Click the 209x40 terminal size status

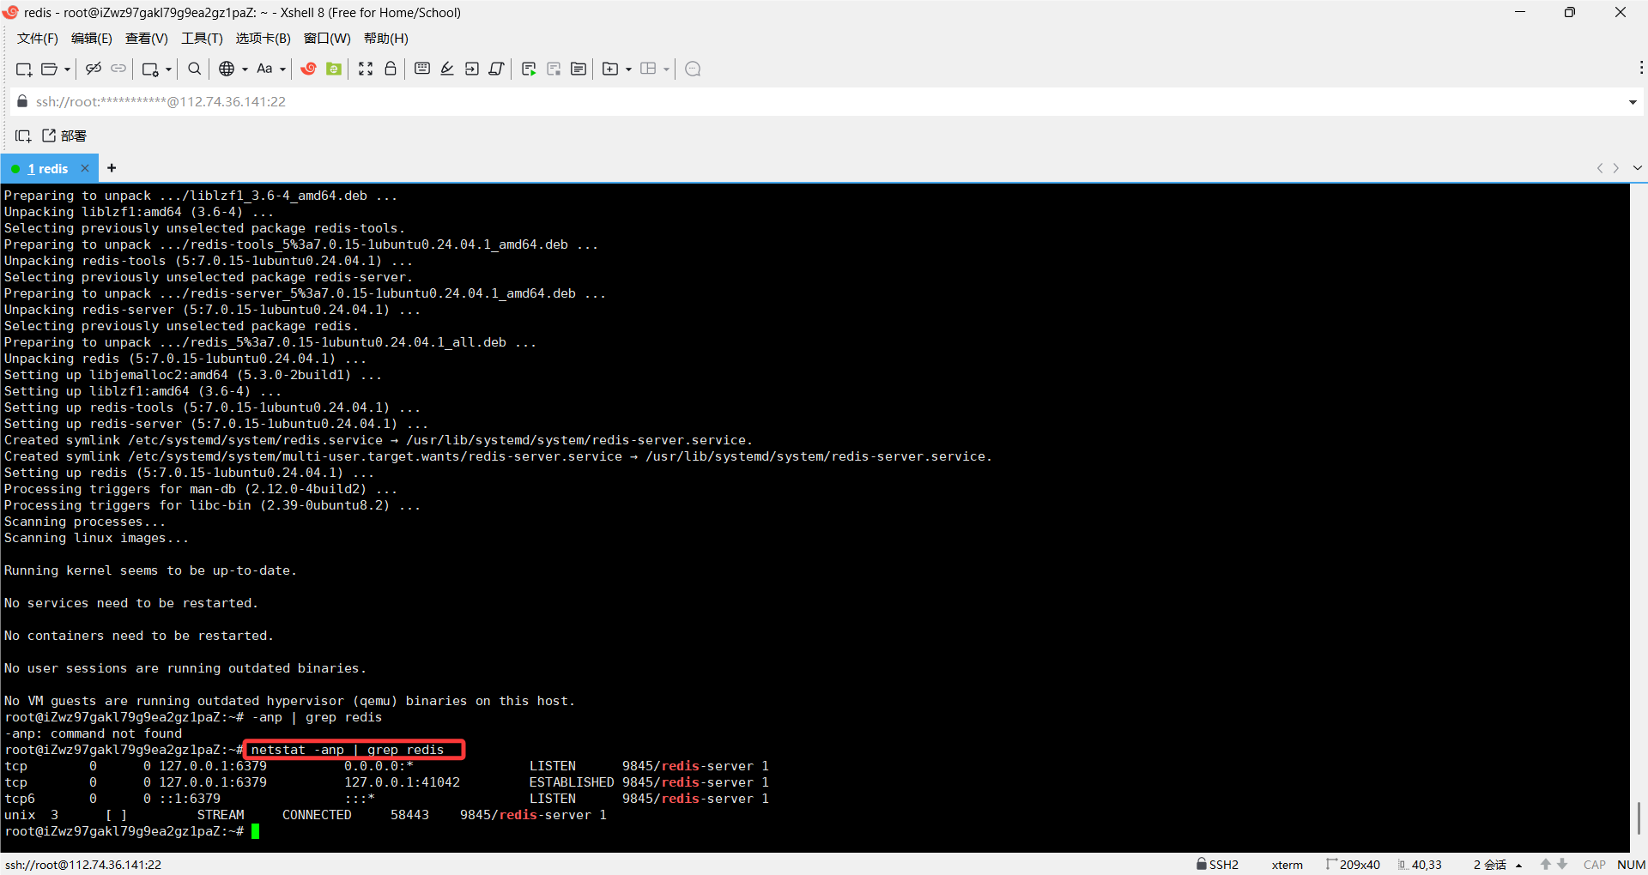pyautogui.click(x=1353, y=865)
